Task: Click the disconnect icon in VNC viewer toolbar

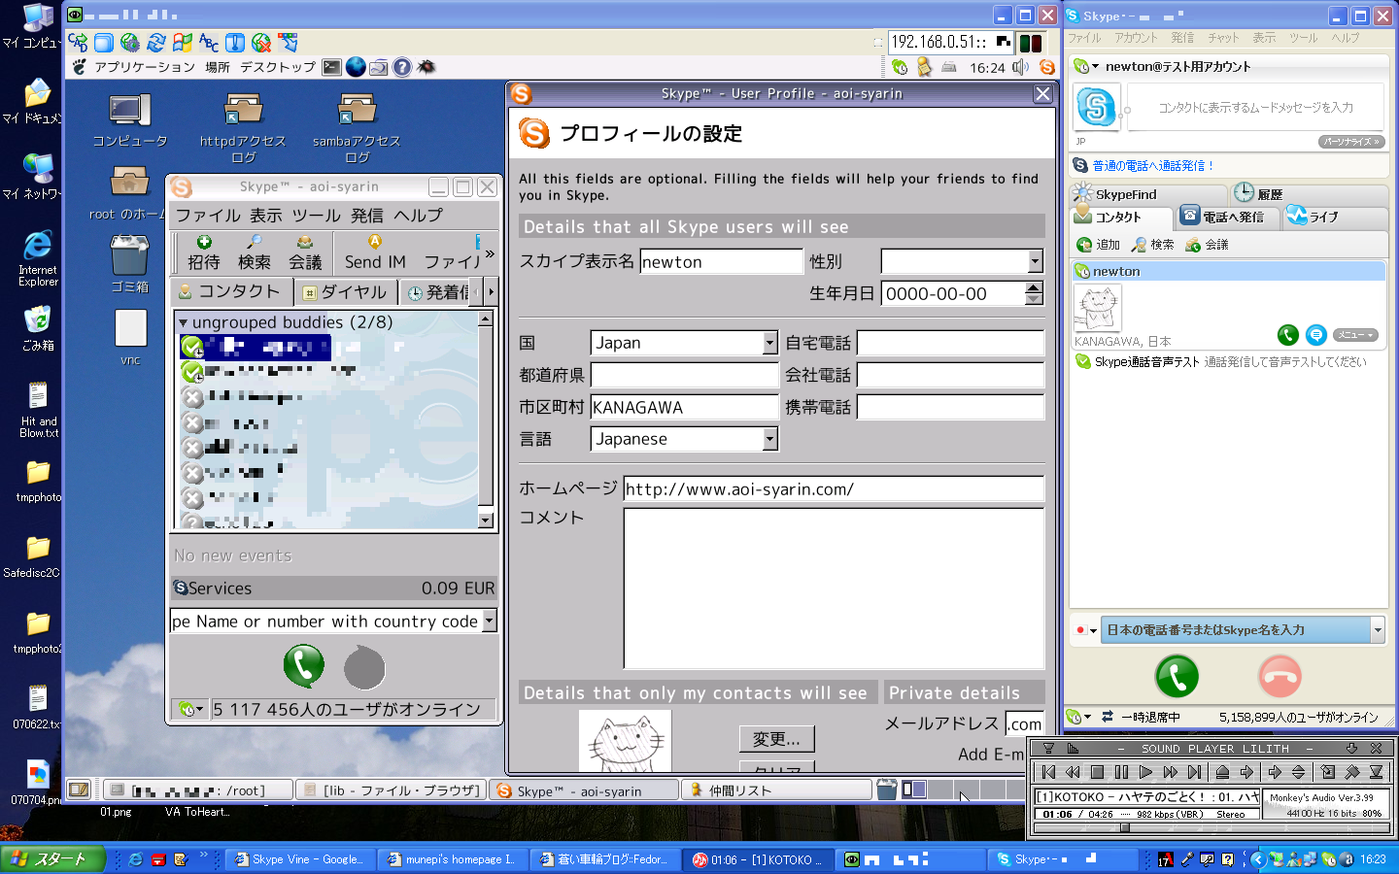Action: (x=261, y=43)
